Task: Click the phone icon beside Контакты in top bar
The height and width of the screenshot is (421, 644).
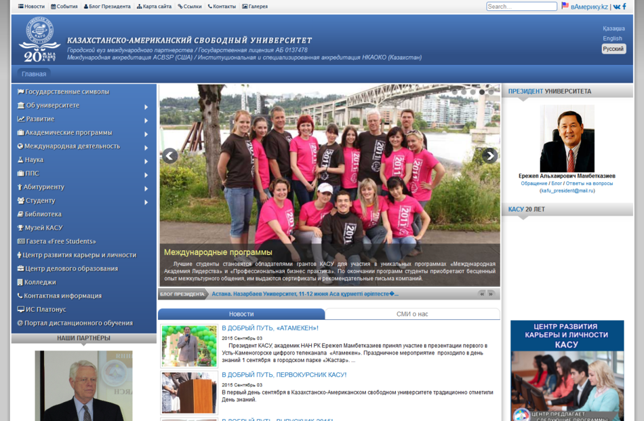Action: [x=210, y=7]
